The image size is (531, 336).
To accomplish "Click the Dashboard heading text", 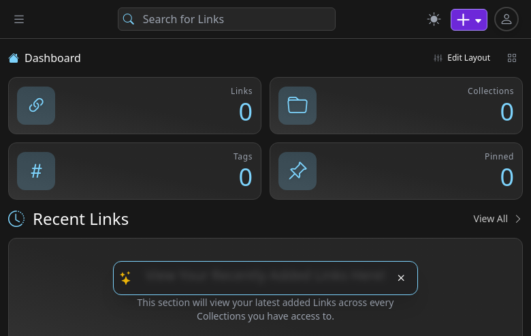I will coord(52,58).
